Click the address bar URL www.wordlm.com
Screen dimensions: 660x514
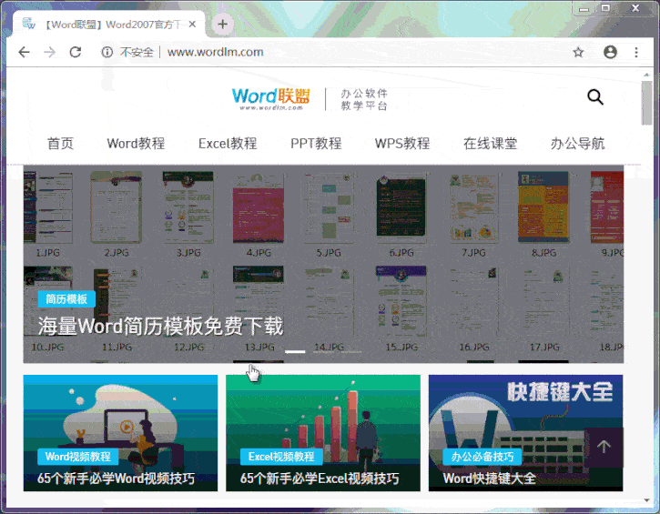(x=215, y=52)
